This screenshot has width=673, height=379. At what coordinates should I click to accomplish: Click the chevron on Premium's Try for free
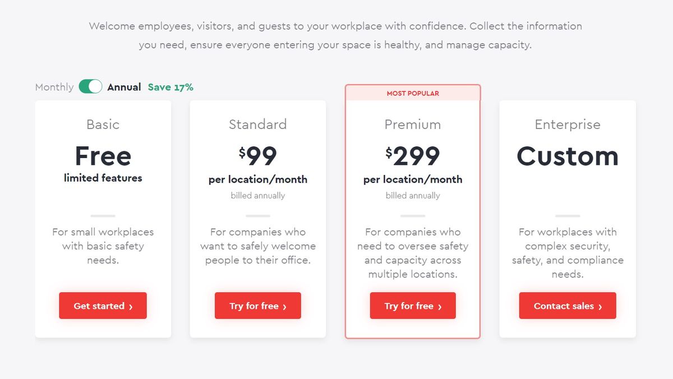440,306
